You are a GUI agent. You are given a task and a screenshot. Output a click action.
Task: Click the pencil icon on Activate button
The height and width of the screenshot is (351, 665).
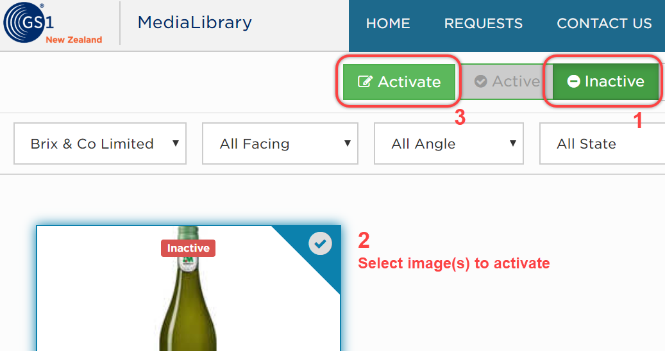click(365, 81)
